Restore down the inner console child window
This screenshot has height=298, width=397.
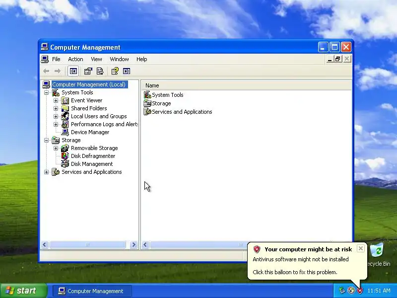tap(338, 59)
